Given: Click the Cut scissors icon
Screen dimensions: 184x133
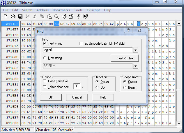Looking at the screenshot, I should pyautogui.click(x=35, y=17).
